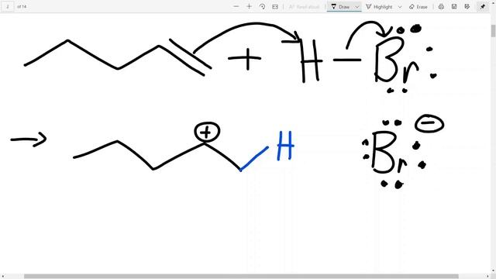Open the Draw pen options dropdown
496x279 pixels.
click(x=357, y=7)
